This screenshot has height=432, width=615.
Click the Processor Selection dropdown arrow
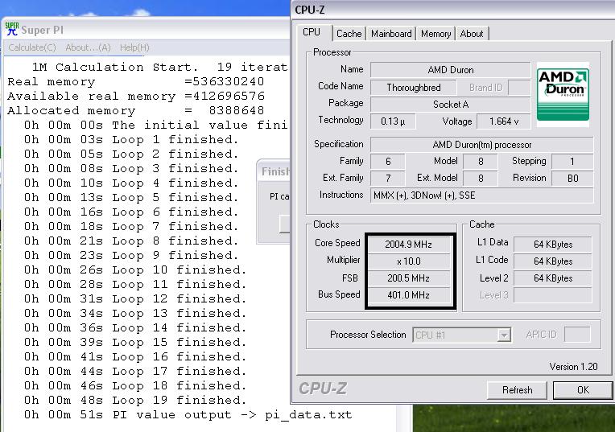click(504, 335)
